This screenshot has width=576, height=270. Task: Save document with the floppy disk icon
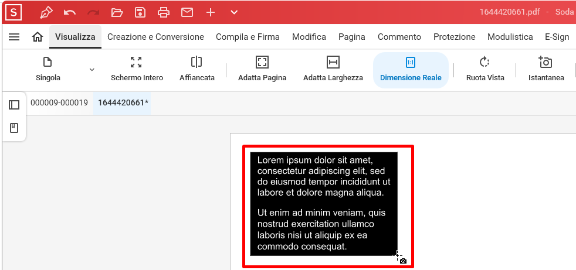pos(140,12)
